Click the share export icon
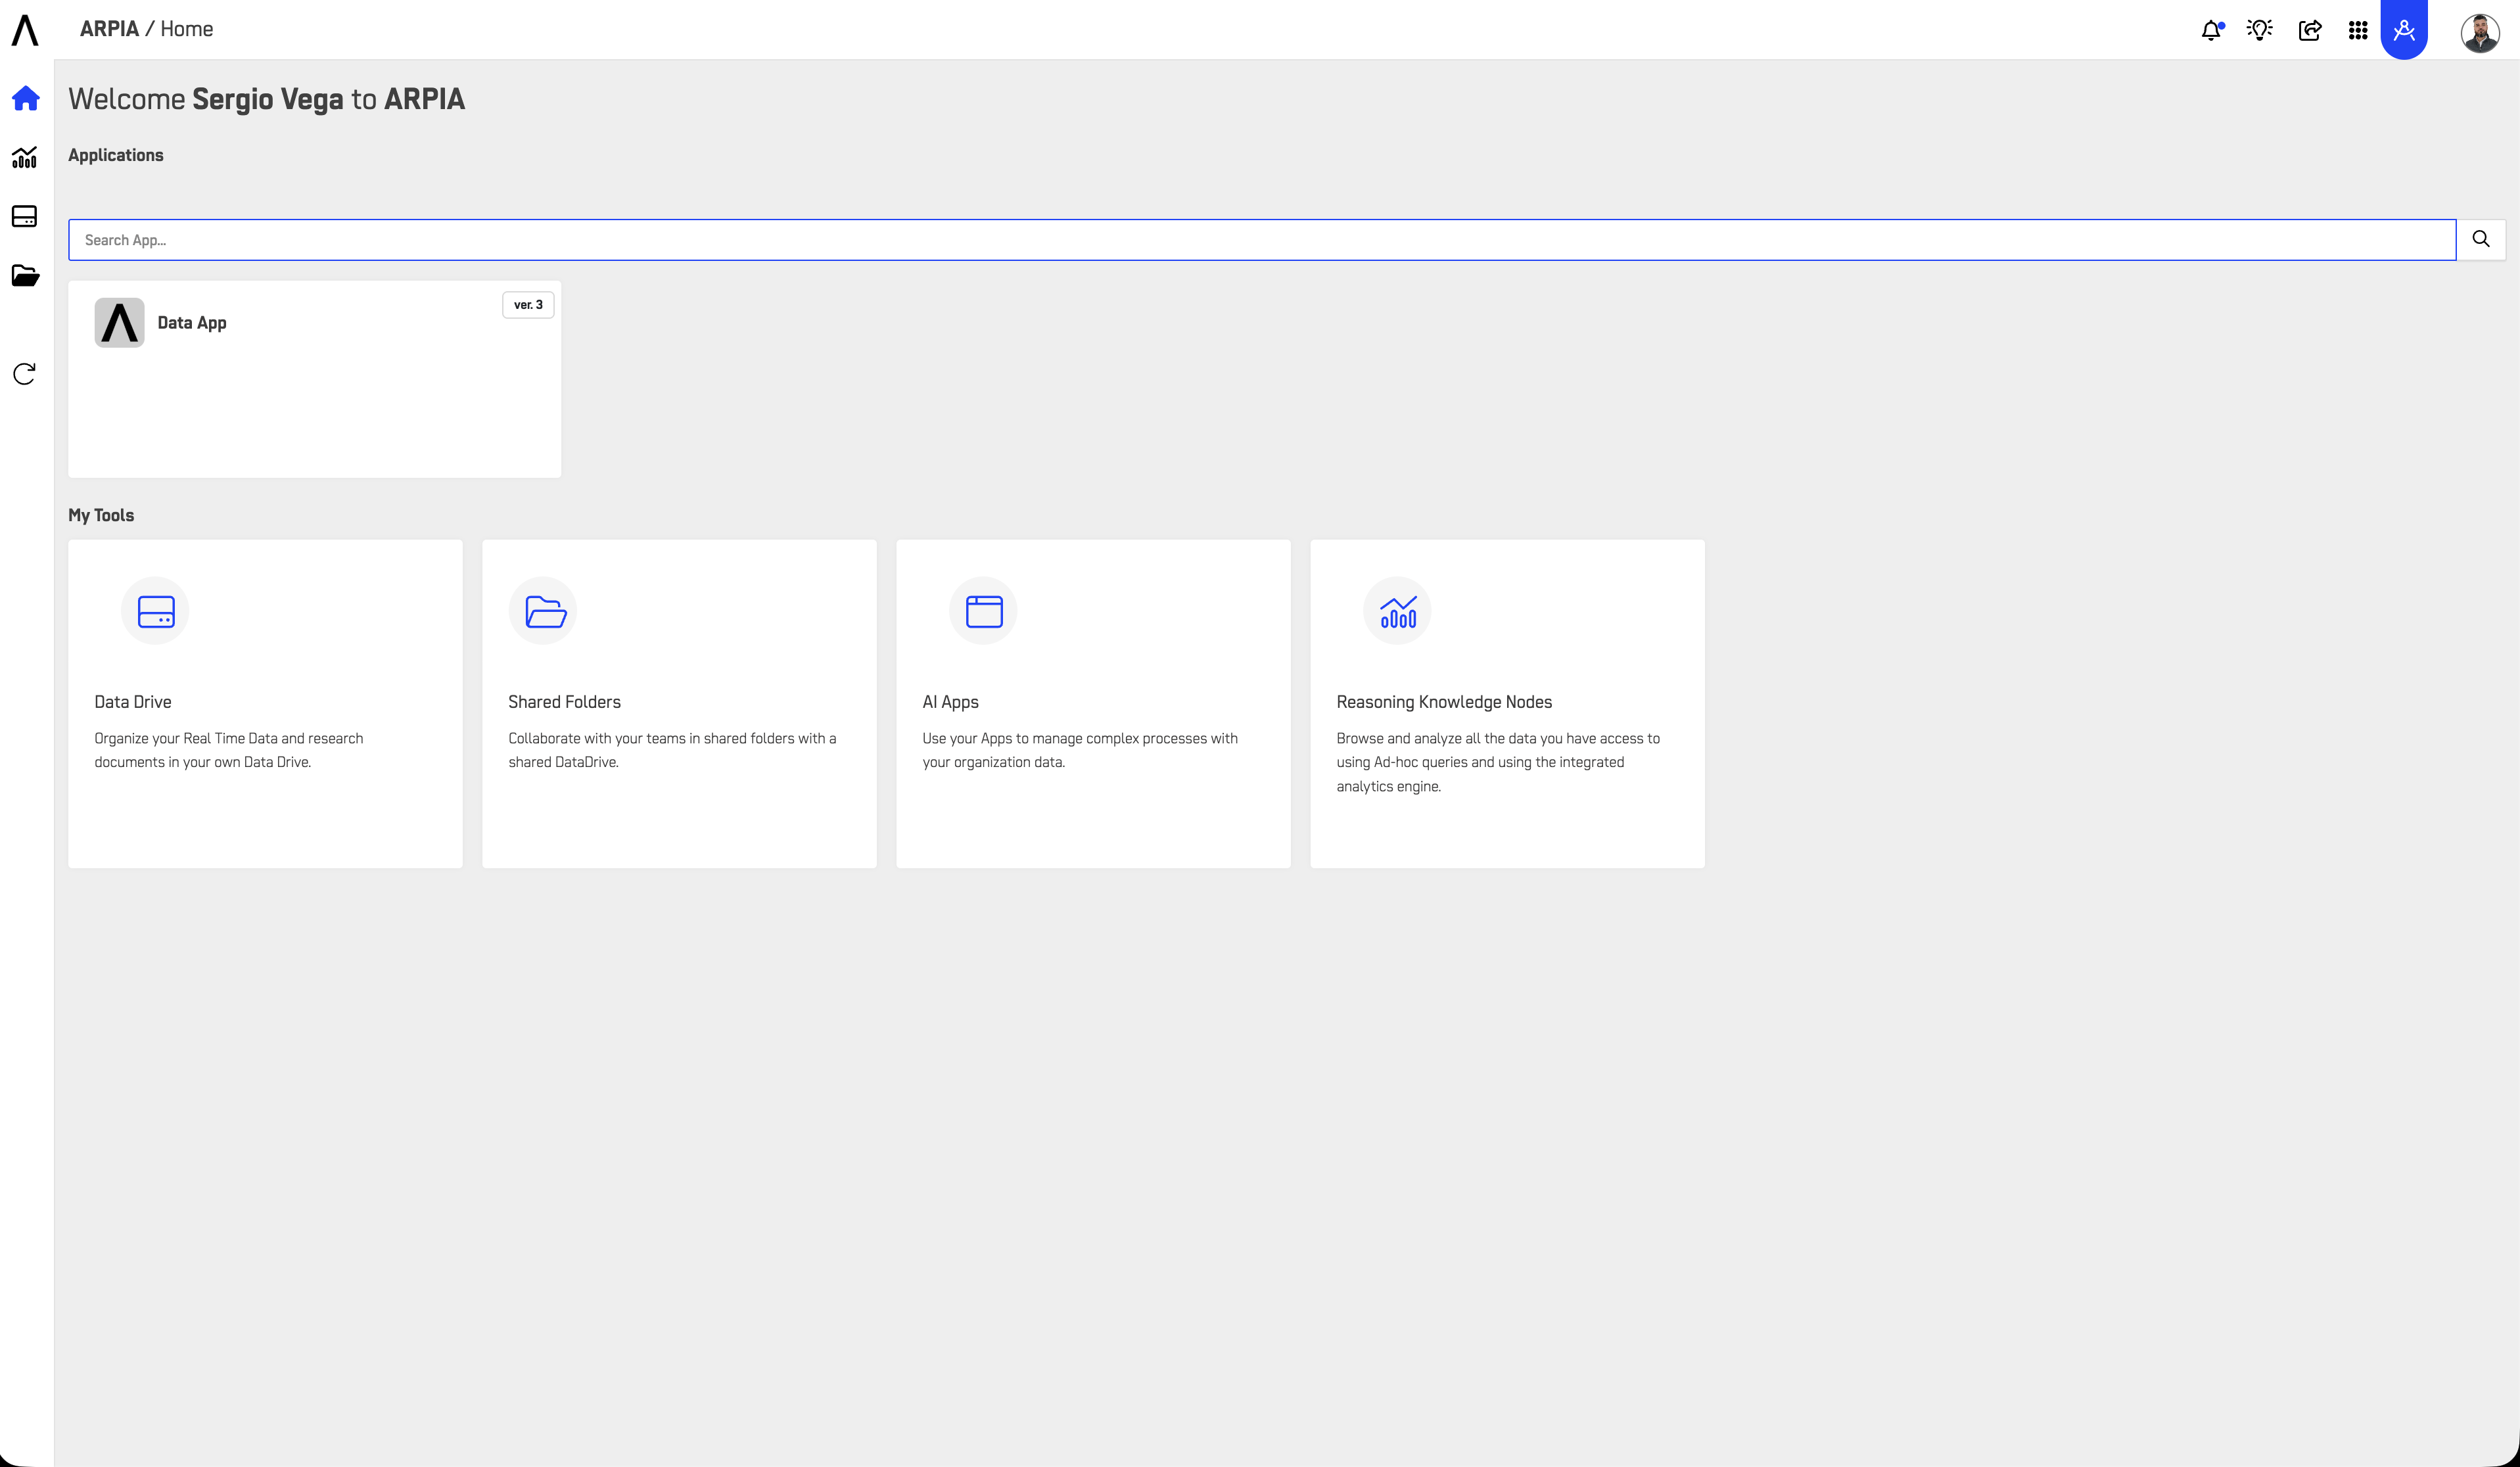The height and width of the screenshot is (1467, 2520). point(2309,30)
